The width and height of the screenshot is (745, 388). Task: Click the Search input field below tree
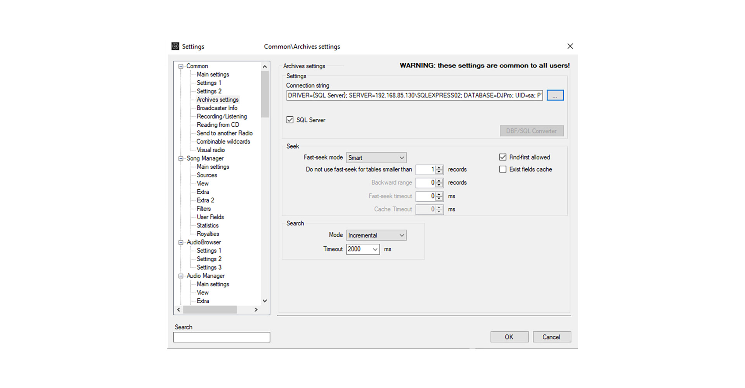click(x=222, y=337)
